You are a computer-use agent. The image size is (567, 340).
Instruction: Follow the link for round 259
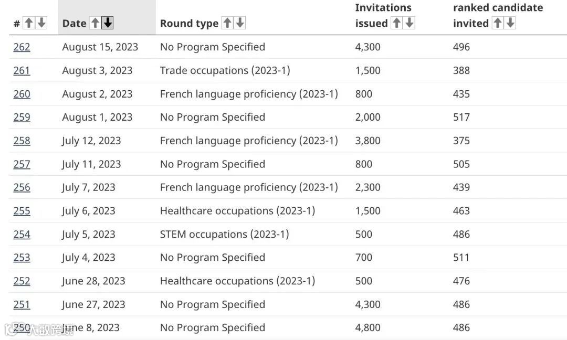[22, 117]
